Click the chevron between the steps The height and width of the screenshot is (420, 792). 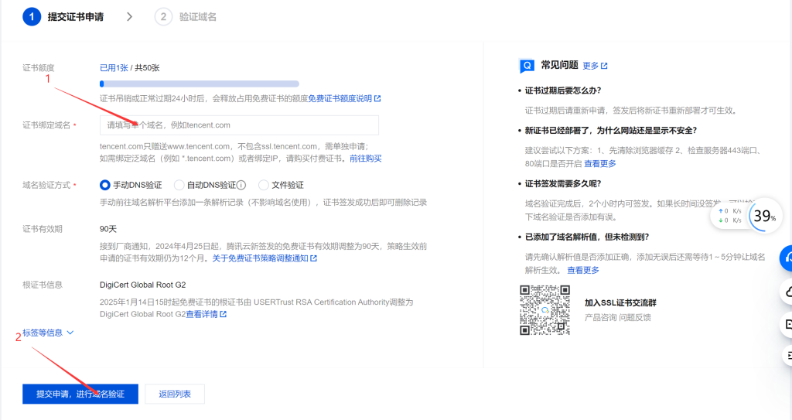(129, 16)
